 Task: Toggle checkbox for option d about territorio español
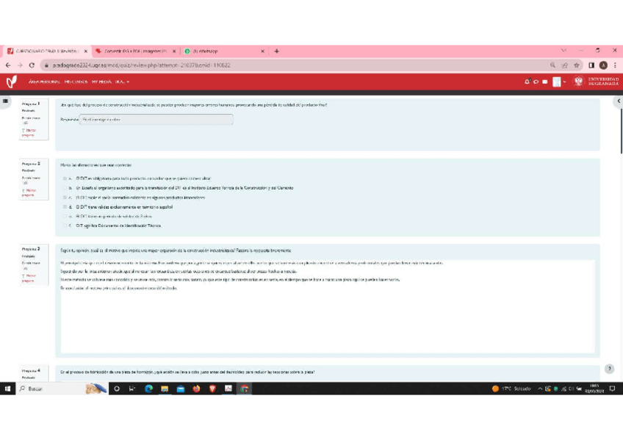click(65, 207)
